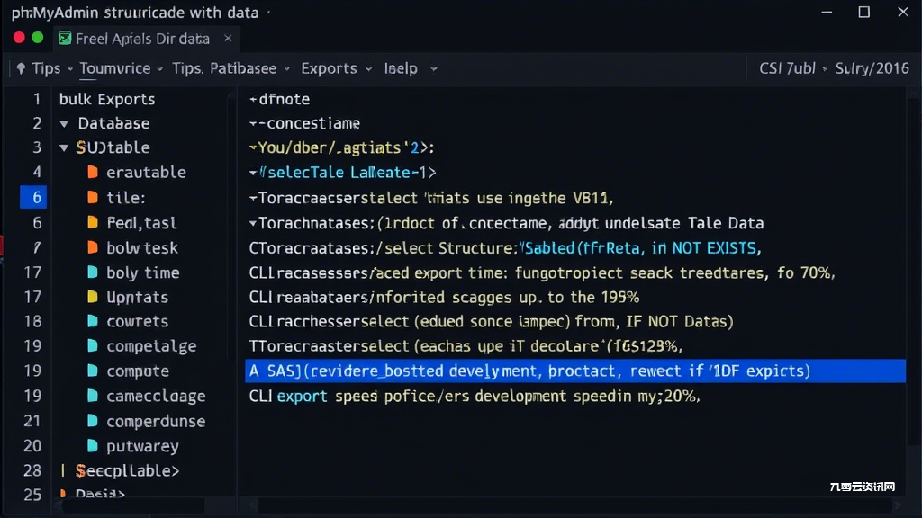Click the comperdunse file icon
The image size is (922, 518).
[93, 421]
